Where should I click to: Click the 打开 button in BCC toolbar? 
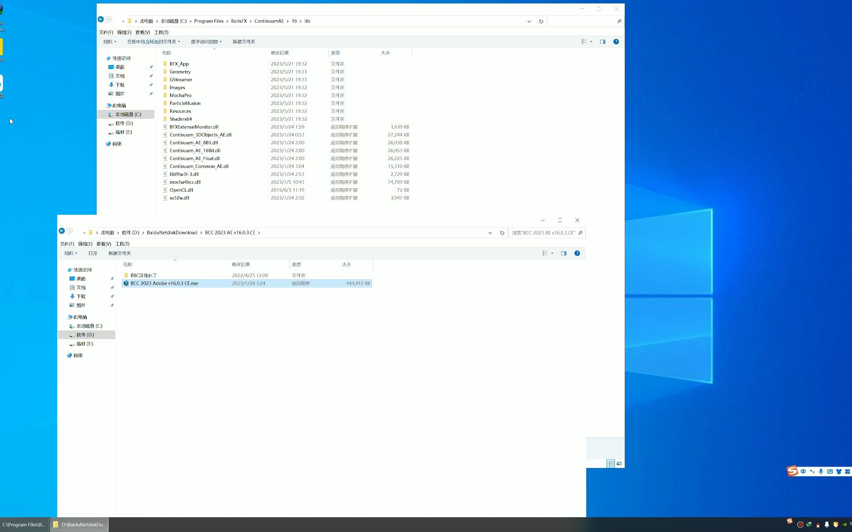pyautogui.click(x=93, y=253)
